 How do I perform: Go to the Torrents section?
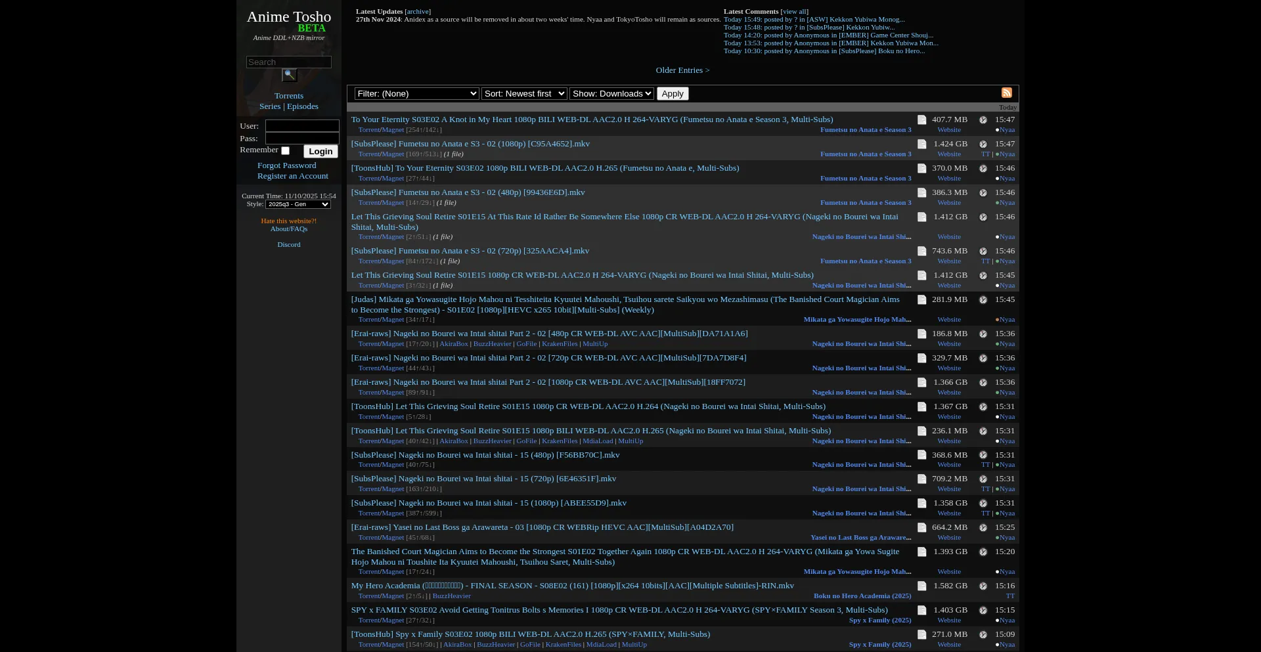click(288, 96)
